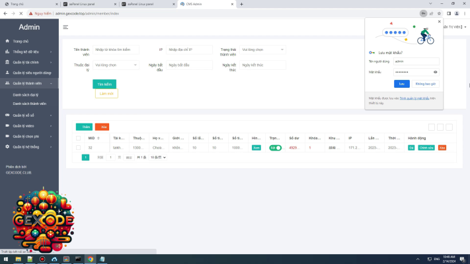Open the browser side panel icon
Viewport: 470px width, 264px height.
[x=449, y=13]
